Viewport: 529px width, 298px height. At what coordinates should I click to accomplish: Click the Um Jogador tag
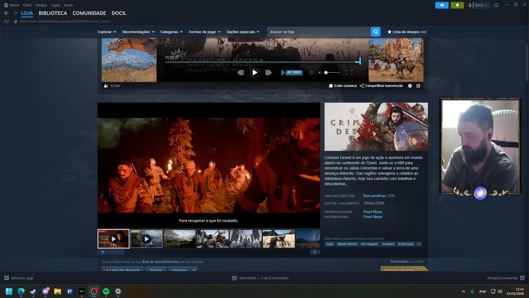coord(369,244)
